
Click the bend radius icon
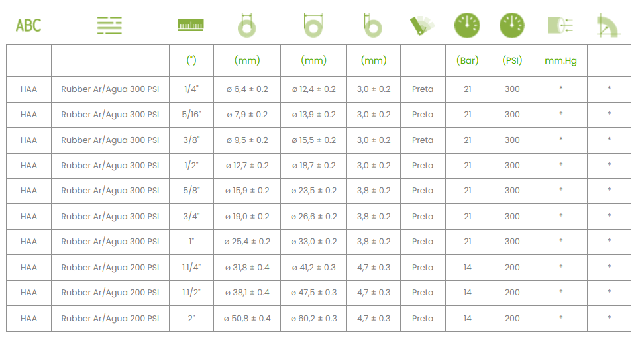609,25
